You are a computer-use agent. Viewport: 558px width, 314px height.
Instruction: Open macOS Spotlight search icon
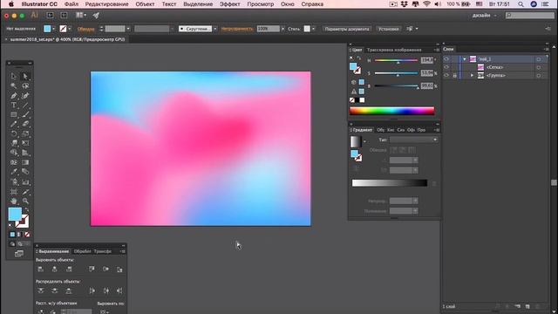pyautogui.click(x=521, y=4)
